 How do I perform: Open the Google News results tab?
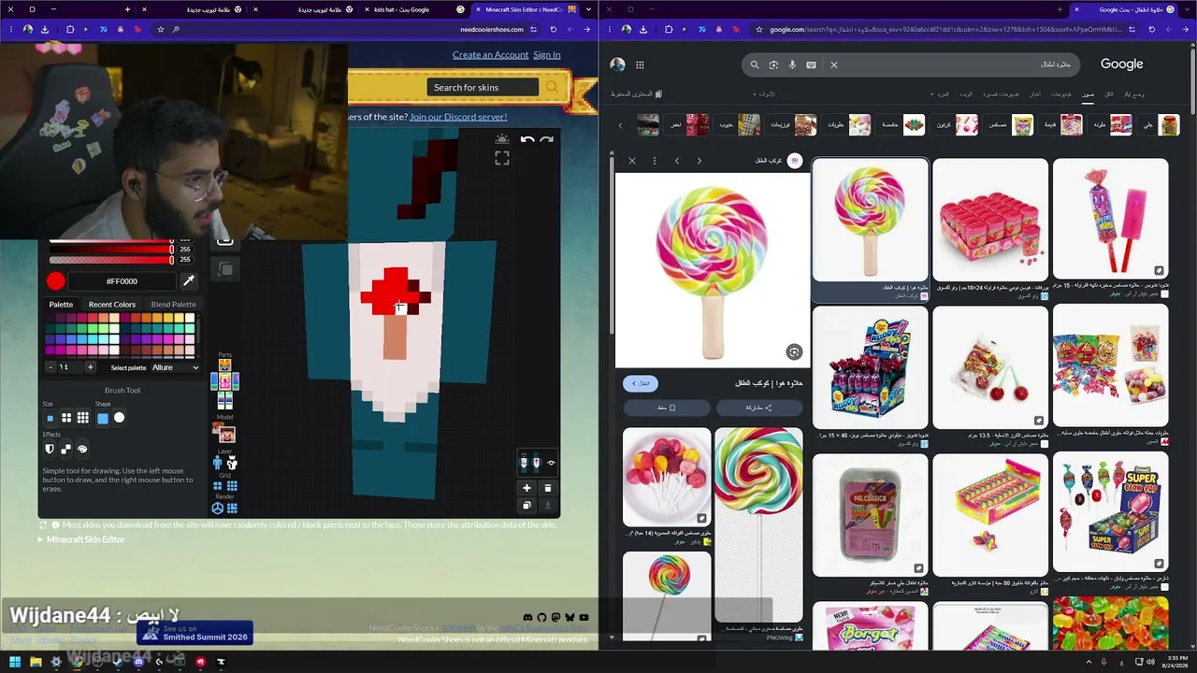point(1035,94)
